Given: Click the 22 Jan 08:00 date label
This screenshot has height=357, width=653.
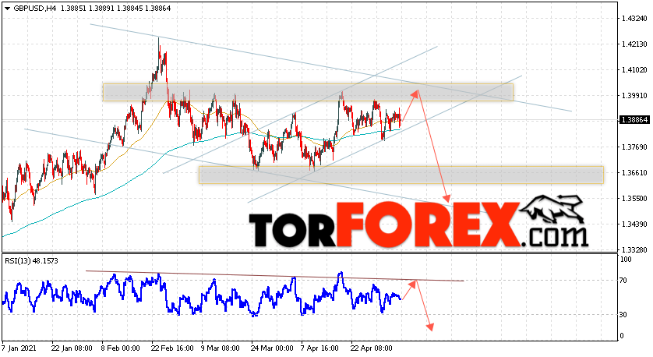Looking at the screenshot, I should pos(72,348).
